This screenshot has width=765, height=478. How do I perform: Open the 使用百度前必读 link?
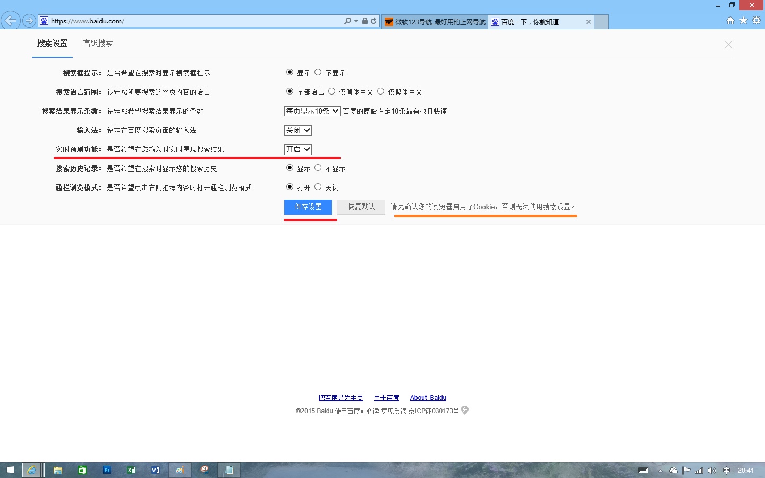coord(357,411)
